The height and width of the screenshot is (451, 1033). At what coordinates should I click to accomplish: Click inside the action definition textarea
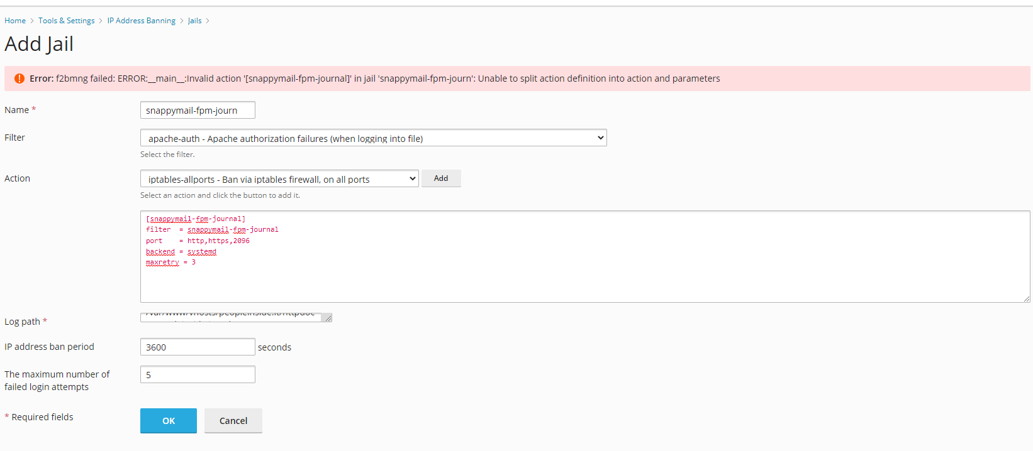[585, 256]
